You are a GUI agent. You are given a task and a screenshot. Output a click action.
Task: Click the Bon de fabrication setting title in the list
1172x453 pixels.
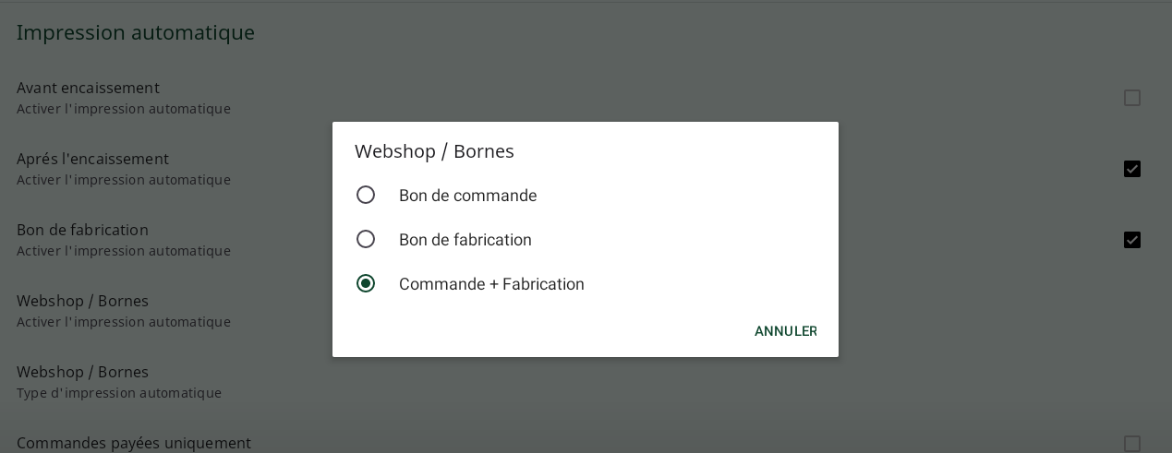pyautogui.click(x=82, y=230)
